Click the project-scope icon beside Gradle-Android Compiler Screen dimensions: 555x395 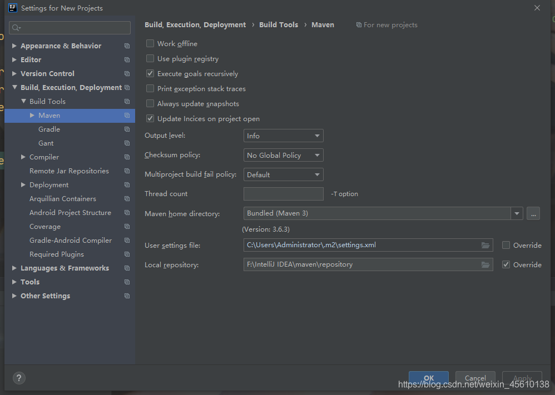(127, 241)
